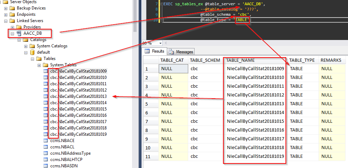Click the System Tables folder icon
Screen dimensions: 348x168
(x=46, y=65)
